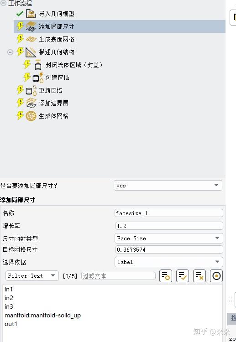Open the Face Size type dropdown

pos(169,238)
